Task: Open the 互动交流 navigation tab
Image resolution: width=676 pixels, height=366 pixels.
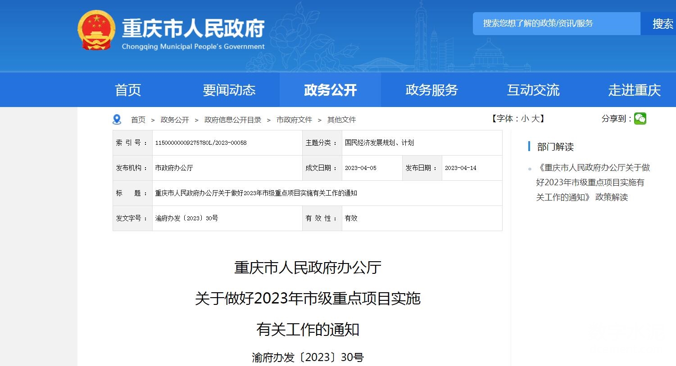Action: 533,90
